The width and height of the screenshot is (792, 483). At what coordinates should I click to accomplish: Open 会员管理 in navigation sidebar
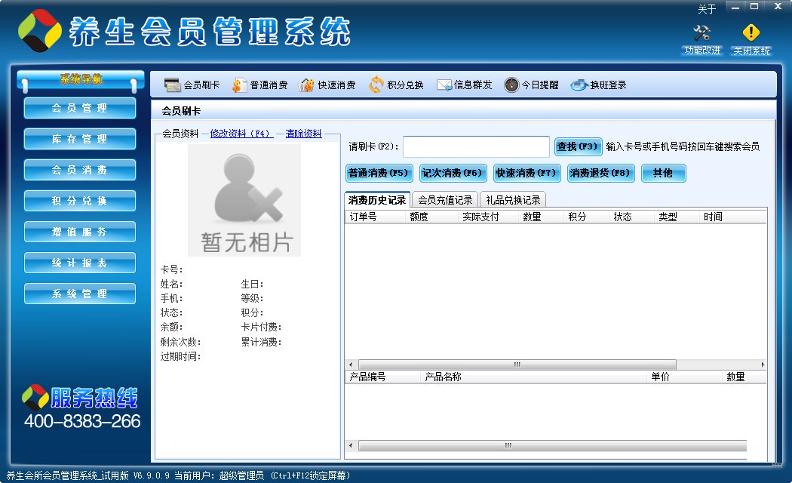coord(80,108)
